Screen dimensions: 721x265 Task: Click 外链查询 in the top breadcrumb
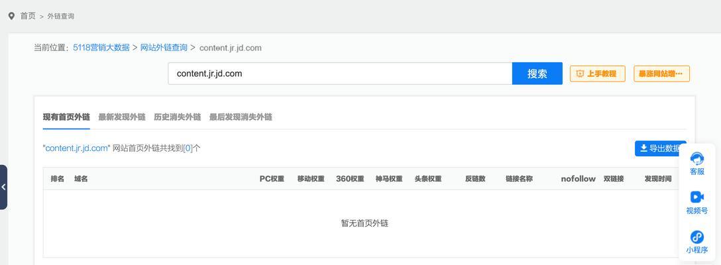pos(61,16)
